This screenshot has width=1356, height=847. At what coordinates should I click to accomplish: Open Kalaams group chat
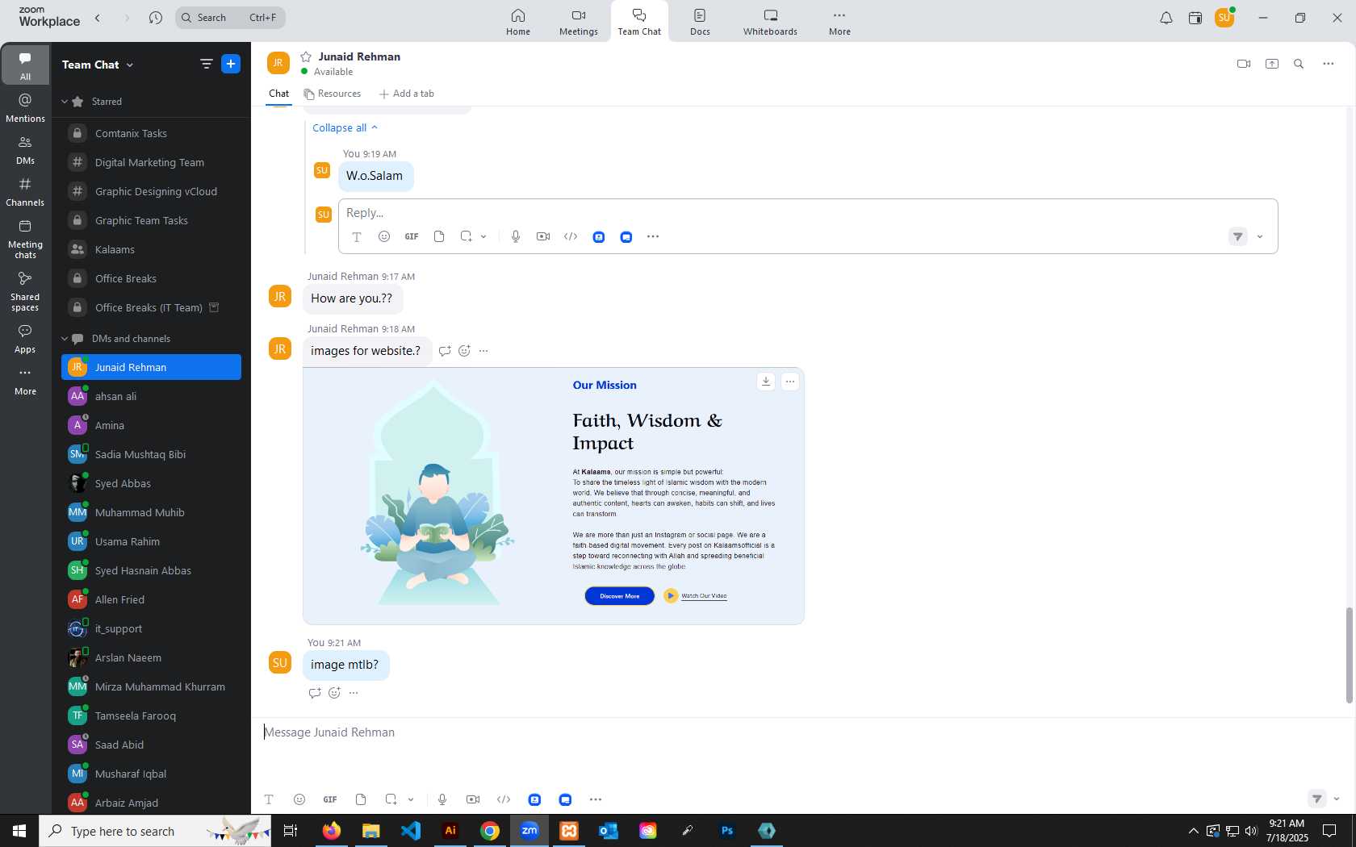click(x=151, y=249)
